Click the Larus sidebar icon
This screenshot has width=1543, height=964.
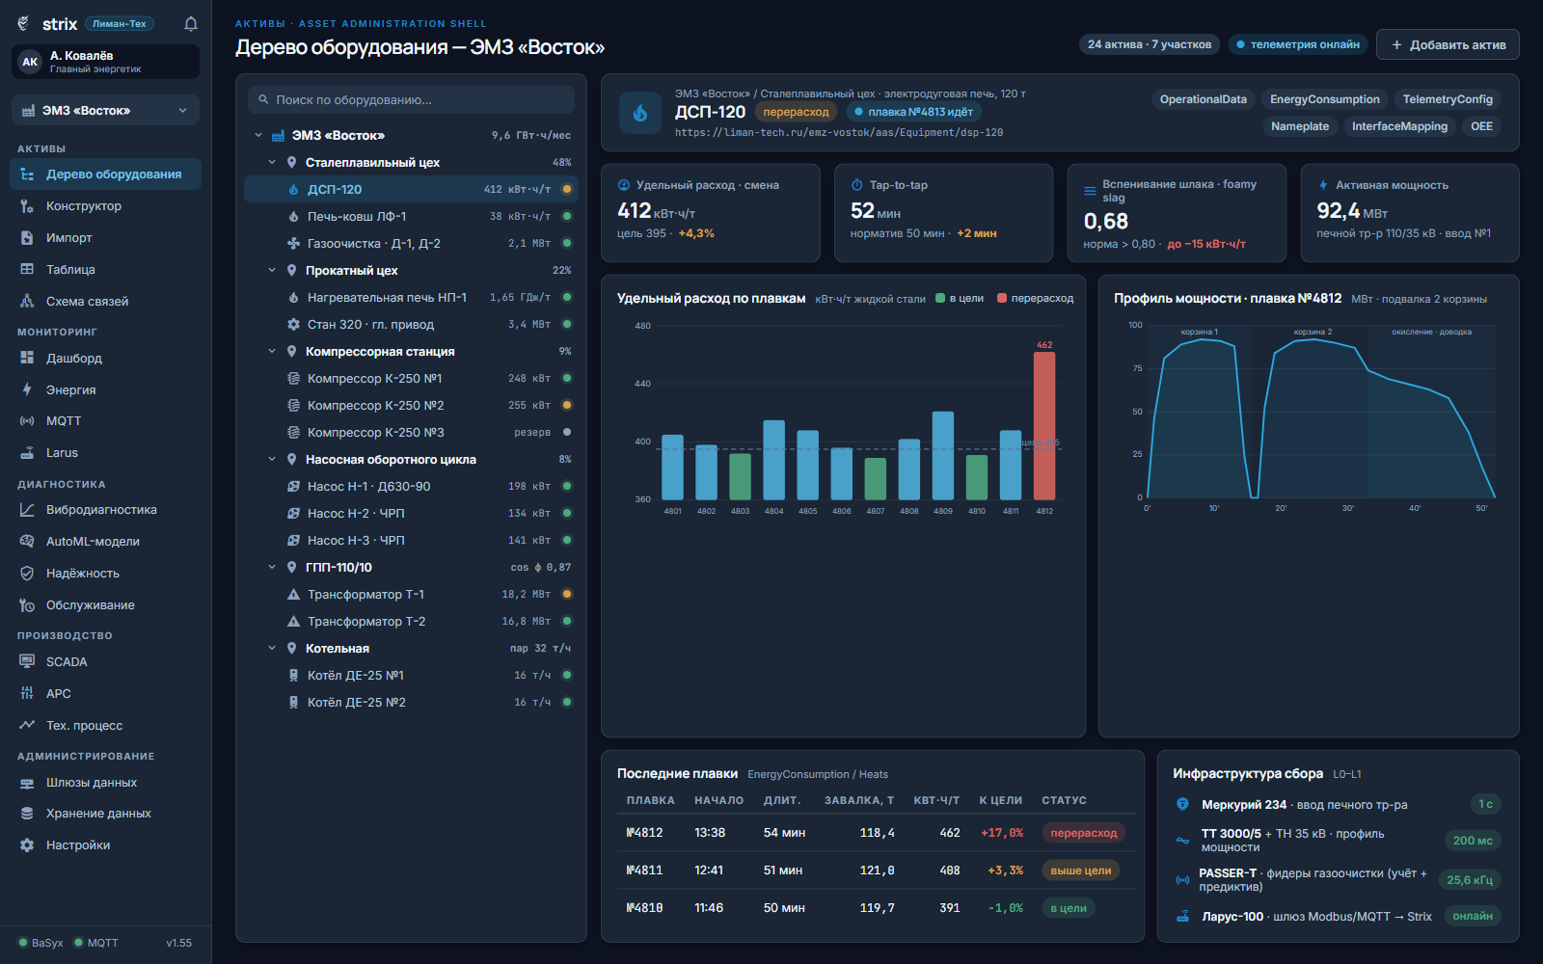click(x=27, y=453)
